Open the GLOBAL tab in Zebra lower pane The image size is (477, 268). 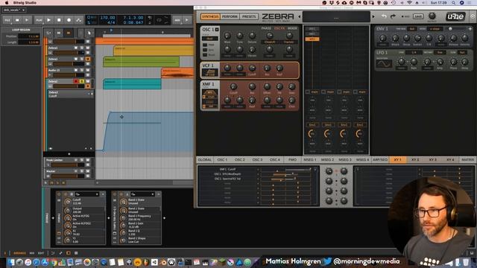(205, 159)
